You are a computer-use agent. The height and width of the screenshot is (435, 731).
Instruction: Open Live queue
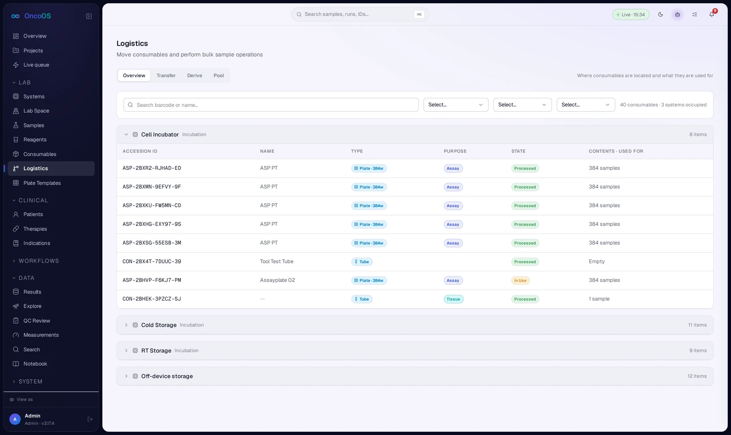[51, 65]
